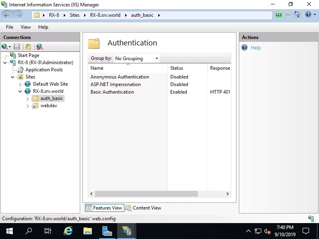
Task: Sort by the Name column header
Action: [128, 68]
